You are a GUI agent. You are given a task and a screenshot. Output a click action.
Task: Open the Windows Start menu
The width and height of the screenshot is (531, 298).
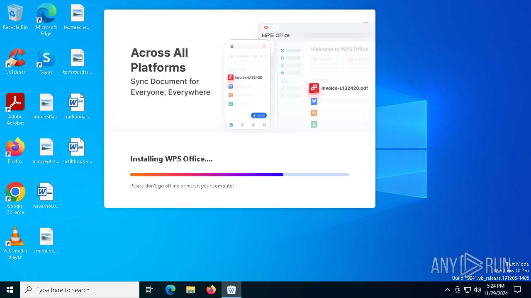tap(10, 290)
